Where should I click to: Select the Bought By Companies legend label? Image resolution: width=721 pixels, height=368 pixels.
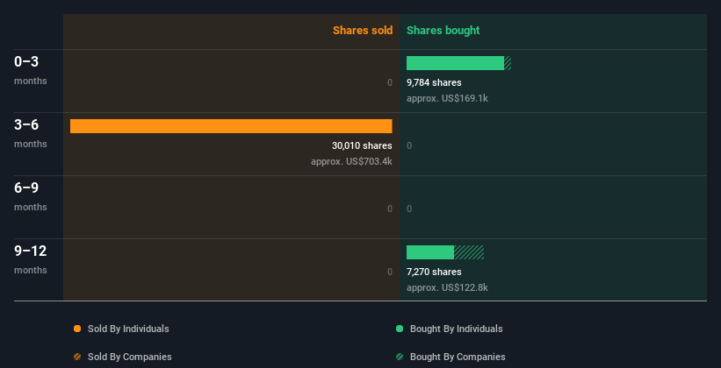click(458, 357)
